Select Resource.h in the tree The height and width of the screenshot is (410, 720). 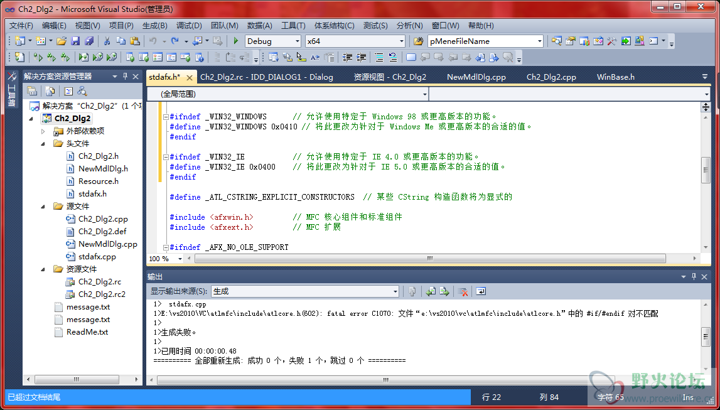[99, 181]
